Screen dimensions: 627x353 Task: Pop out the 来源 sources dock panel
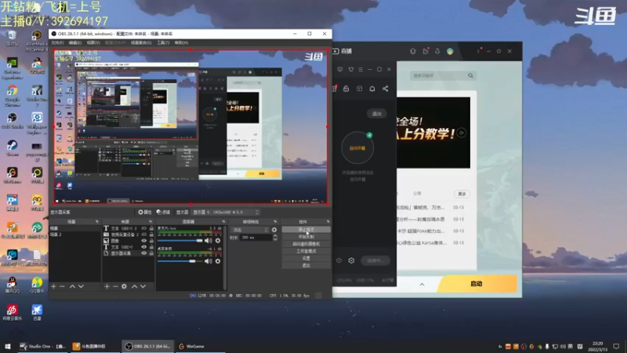tap(150, 221)
